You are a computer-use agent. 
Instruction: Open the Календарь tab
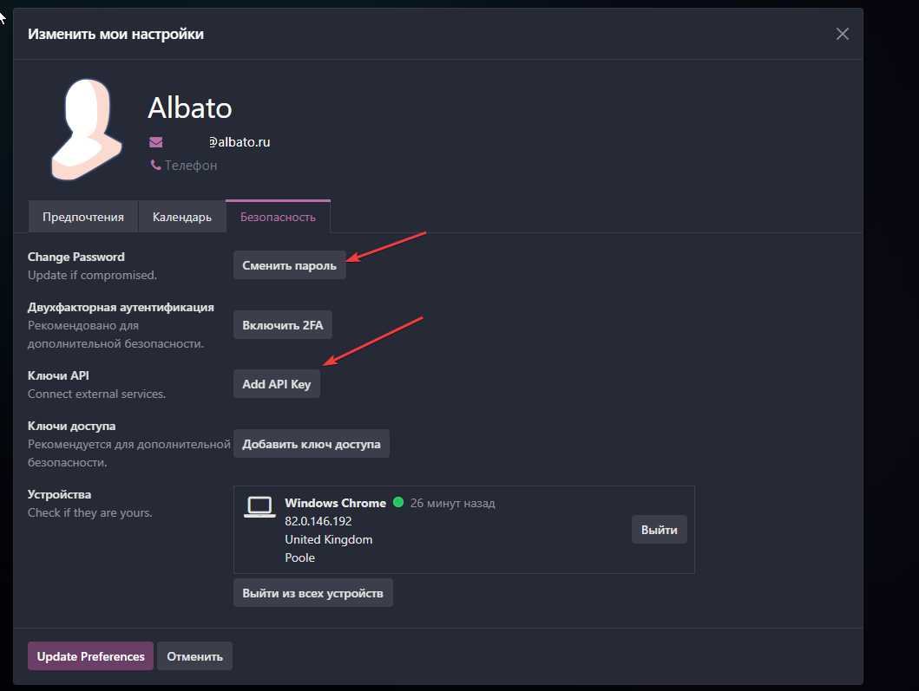[x=182, y=217]
